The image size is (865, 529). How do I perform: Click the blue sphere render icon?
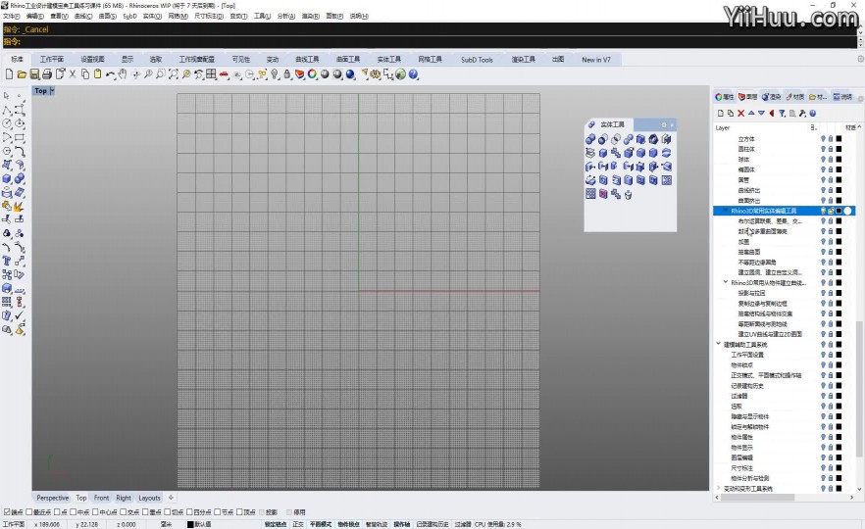tap(350, 73)
